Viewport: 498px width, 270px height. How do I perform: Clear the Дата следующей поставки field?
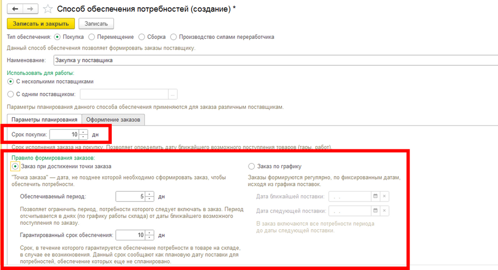click(x=384, y=211)
